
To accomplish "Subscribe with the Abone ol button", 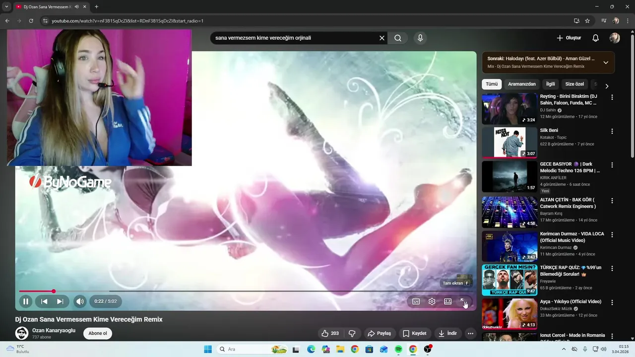I will point(98,333).
